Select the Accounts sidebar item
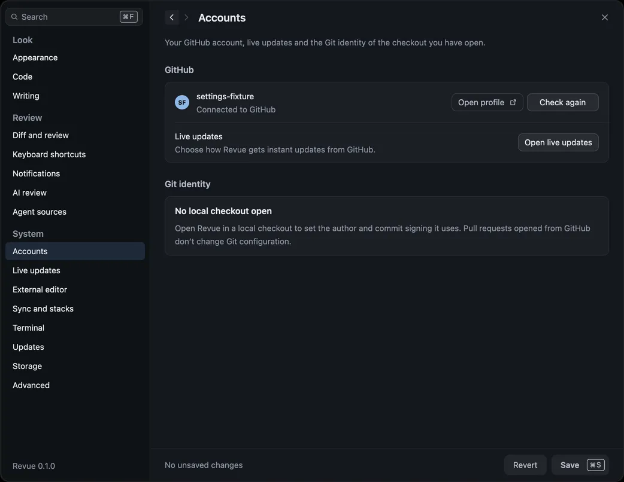The image size is (624, 482). coord(75,251)
